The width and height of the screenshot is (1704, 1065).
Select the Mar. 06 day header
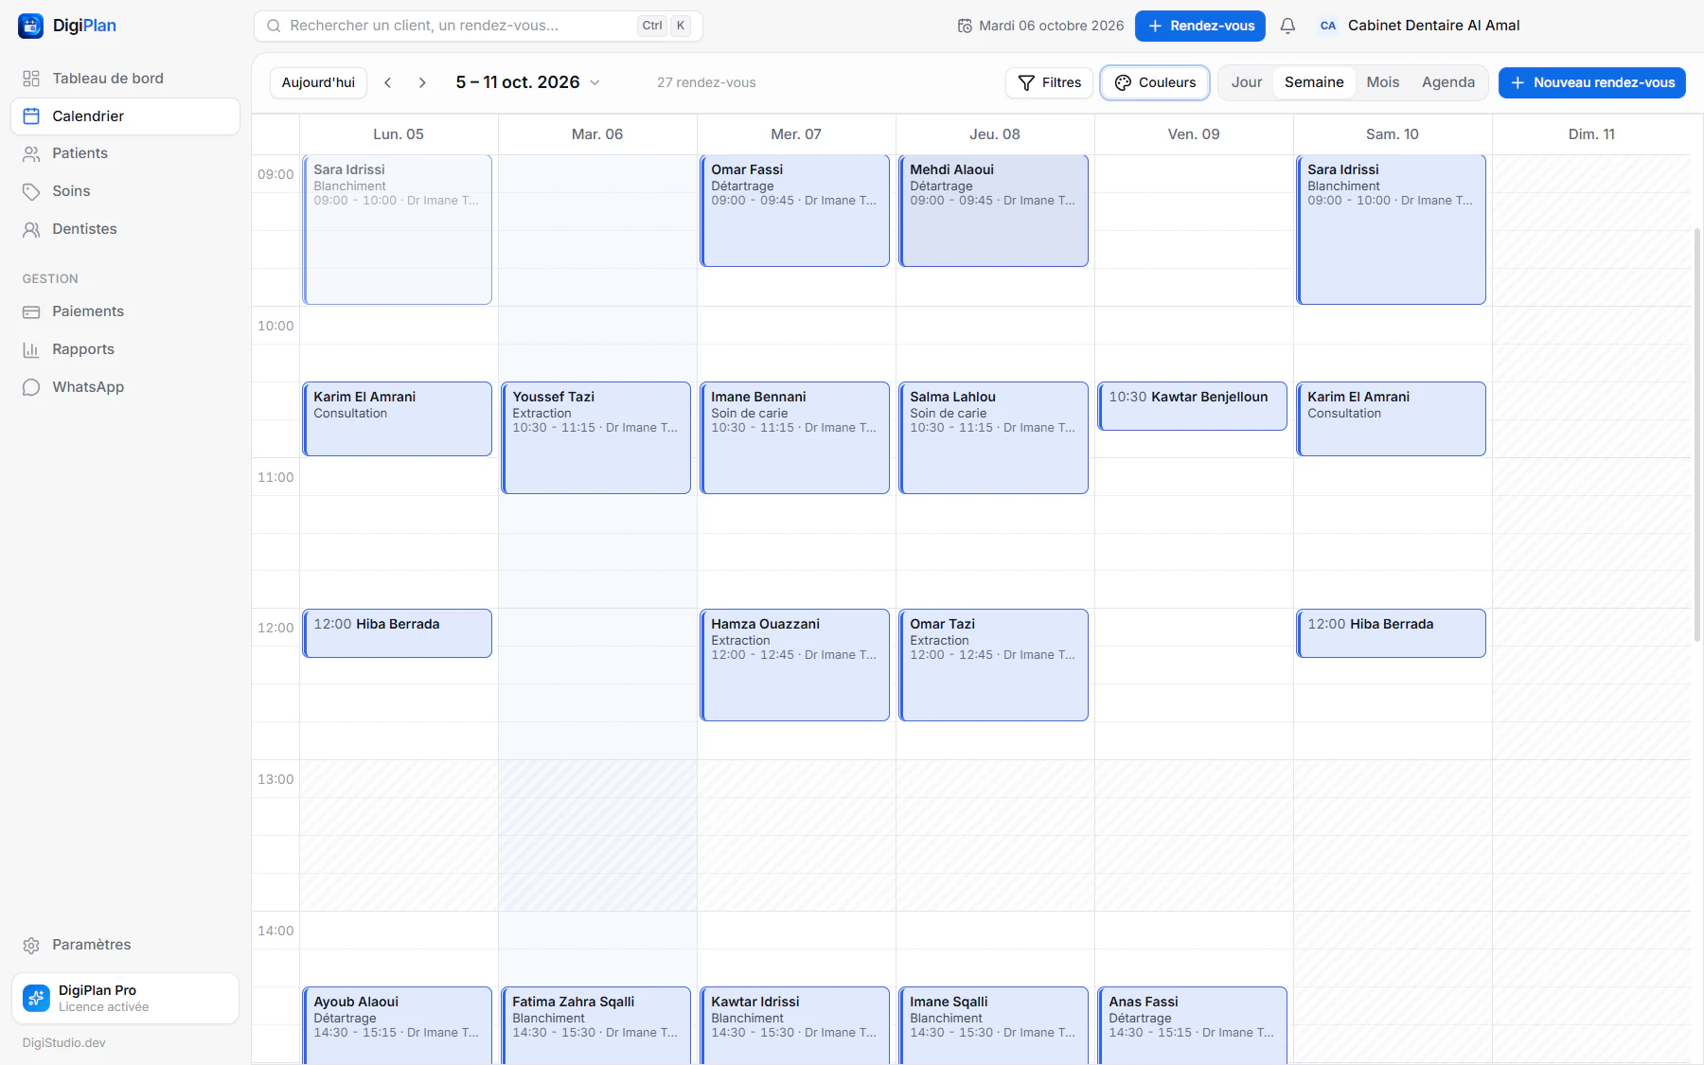[597, 134]
